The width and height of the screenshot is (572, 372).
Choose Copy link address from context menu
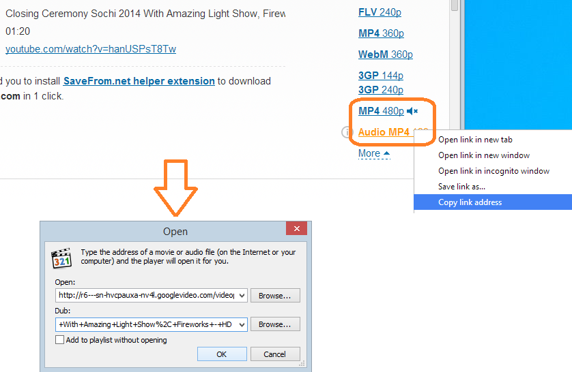pyautogui.click(x=470, y=202)
